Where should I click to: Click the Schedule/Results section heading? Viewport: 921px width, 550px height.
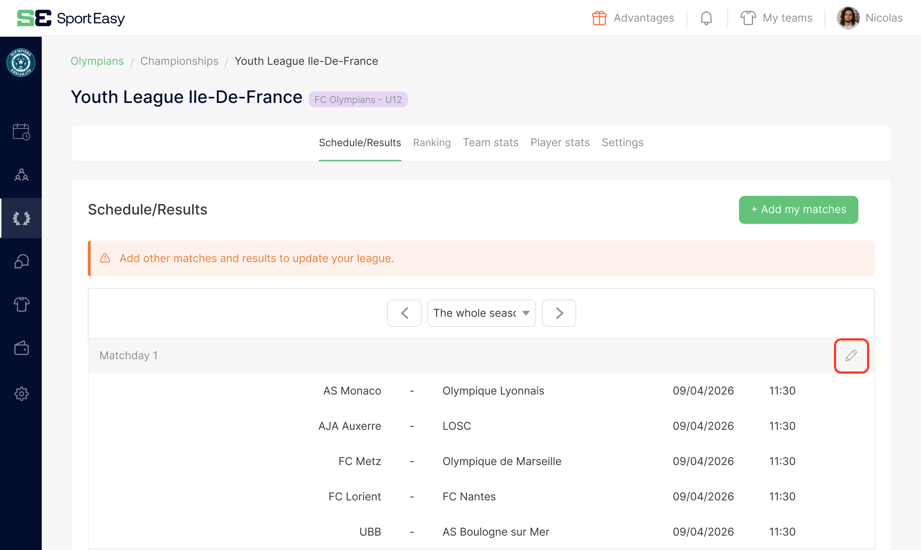pos(148,210)
